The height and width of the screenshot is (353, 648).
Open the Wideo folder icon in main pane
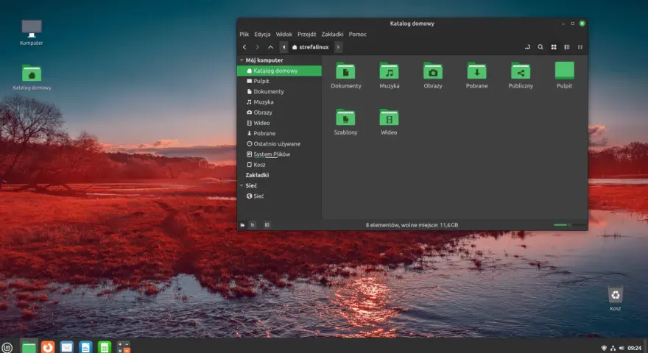coord(389,118)
